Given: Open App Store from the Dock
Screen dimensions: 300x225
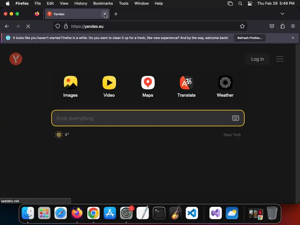Looking at the screenshot, I should pyautogui.click(x=110, y=213).
